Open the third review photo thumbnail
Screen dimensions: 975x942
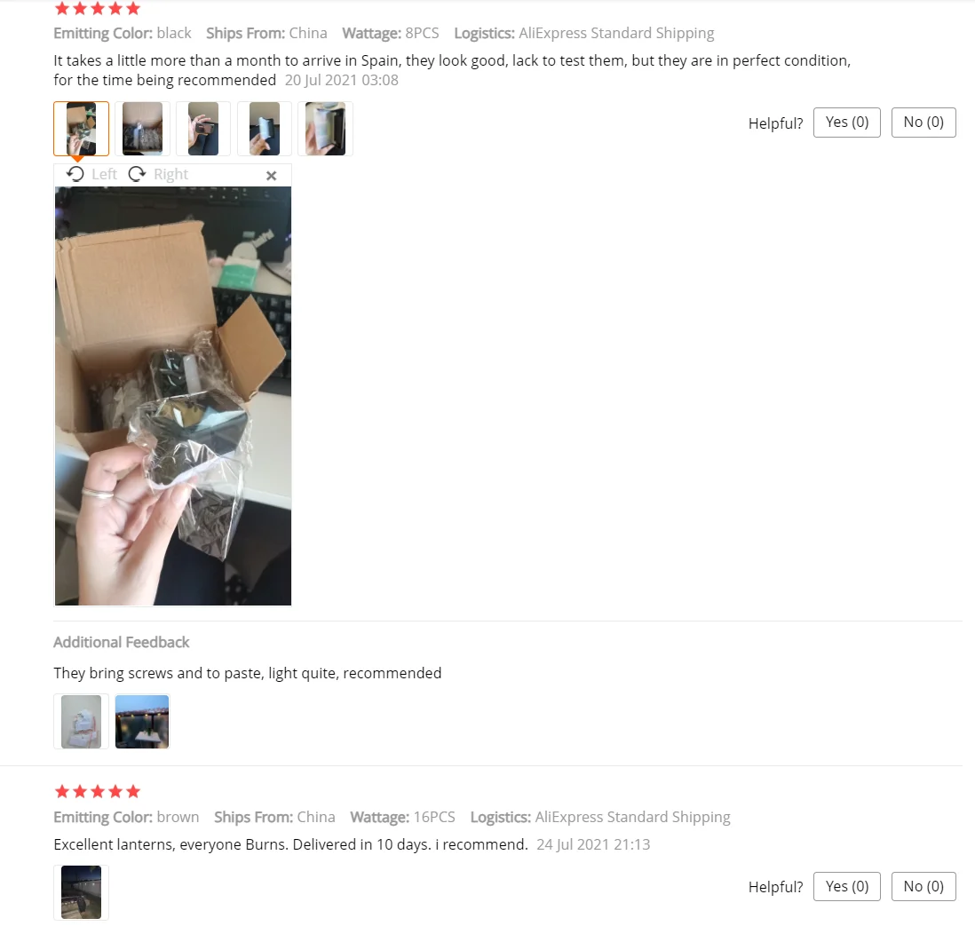(x=203, y=129)
